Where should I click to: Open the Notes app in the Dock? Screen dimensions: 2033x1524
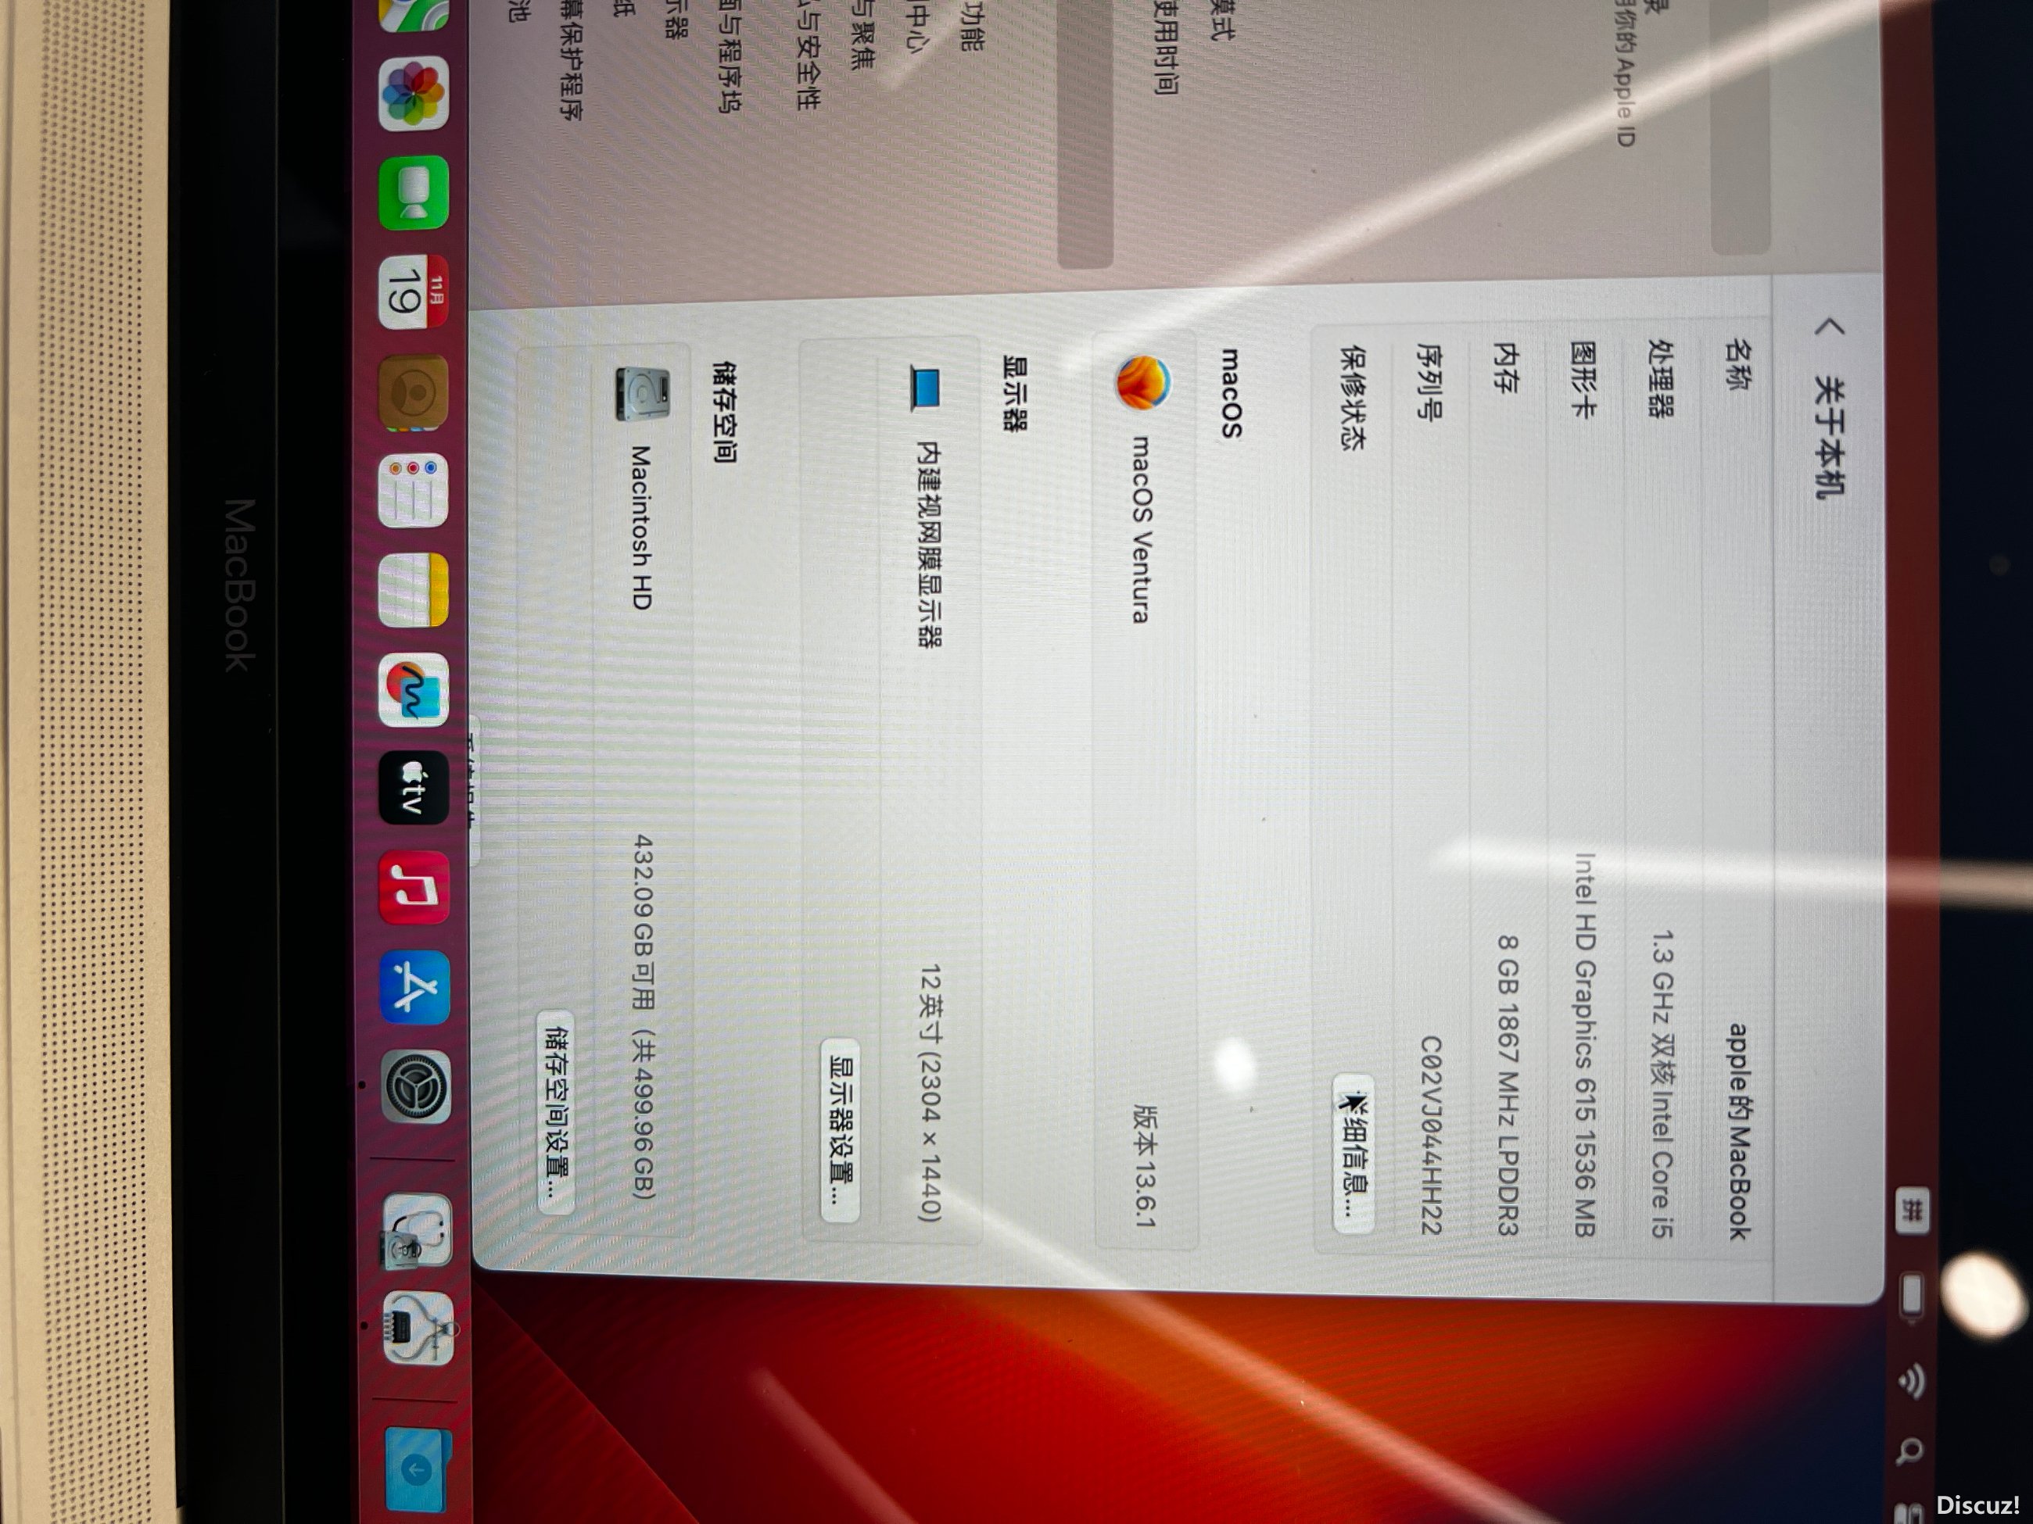pos(413,591)
